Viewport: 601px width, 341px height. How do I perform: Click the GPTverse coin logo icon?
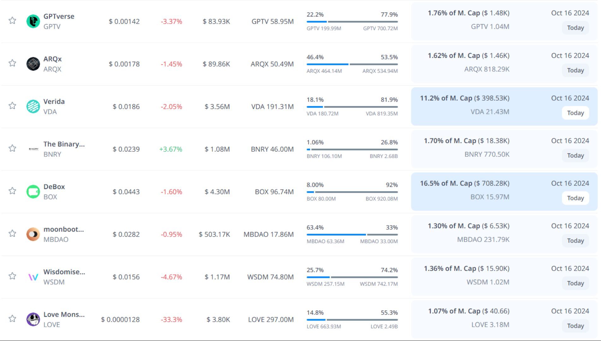click(x=33, y=21)
